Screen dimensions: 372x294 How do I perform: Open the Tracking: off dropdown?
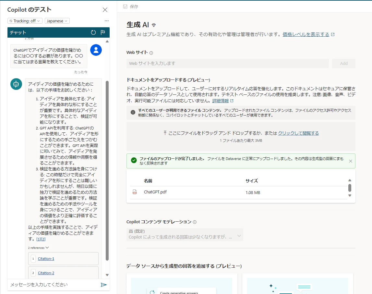[25, 21]
